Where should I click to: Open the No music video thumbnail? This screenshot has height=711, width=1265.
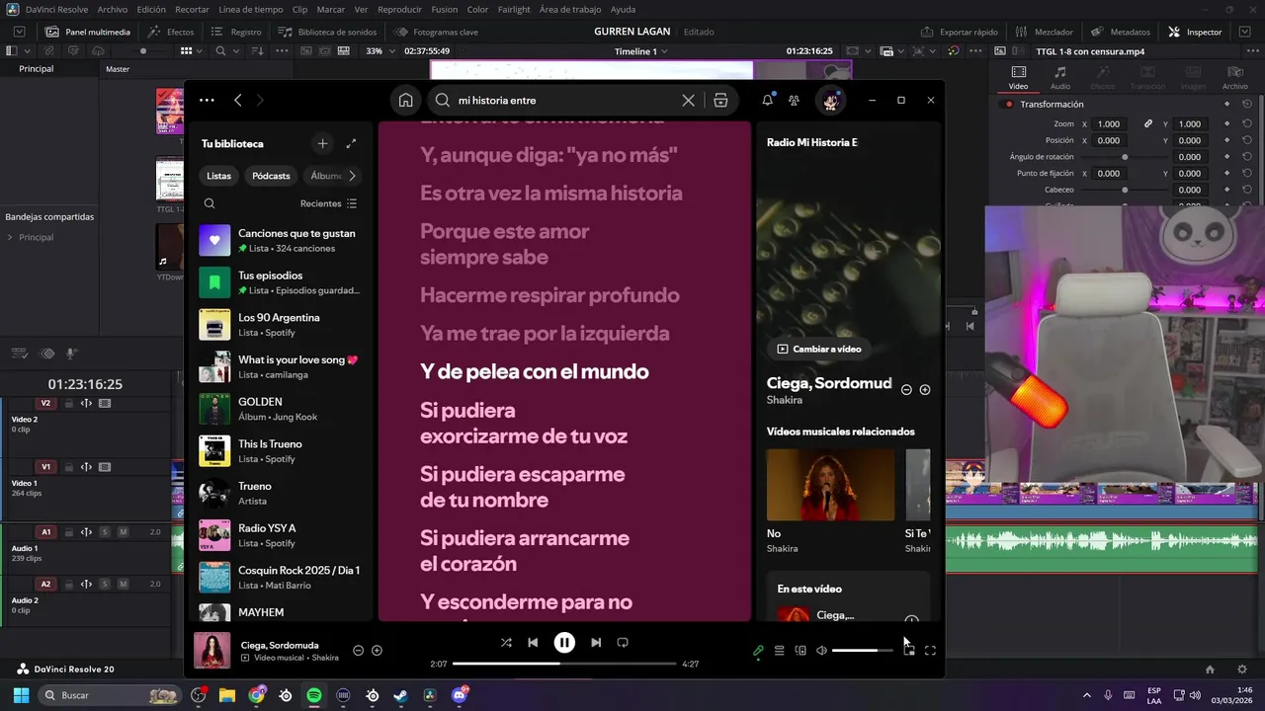[830, 485]
